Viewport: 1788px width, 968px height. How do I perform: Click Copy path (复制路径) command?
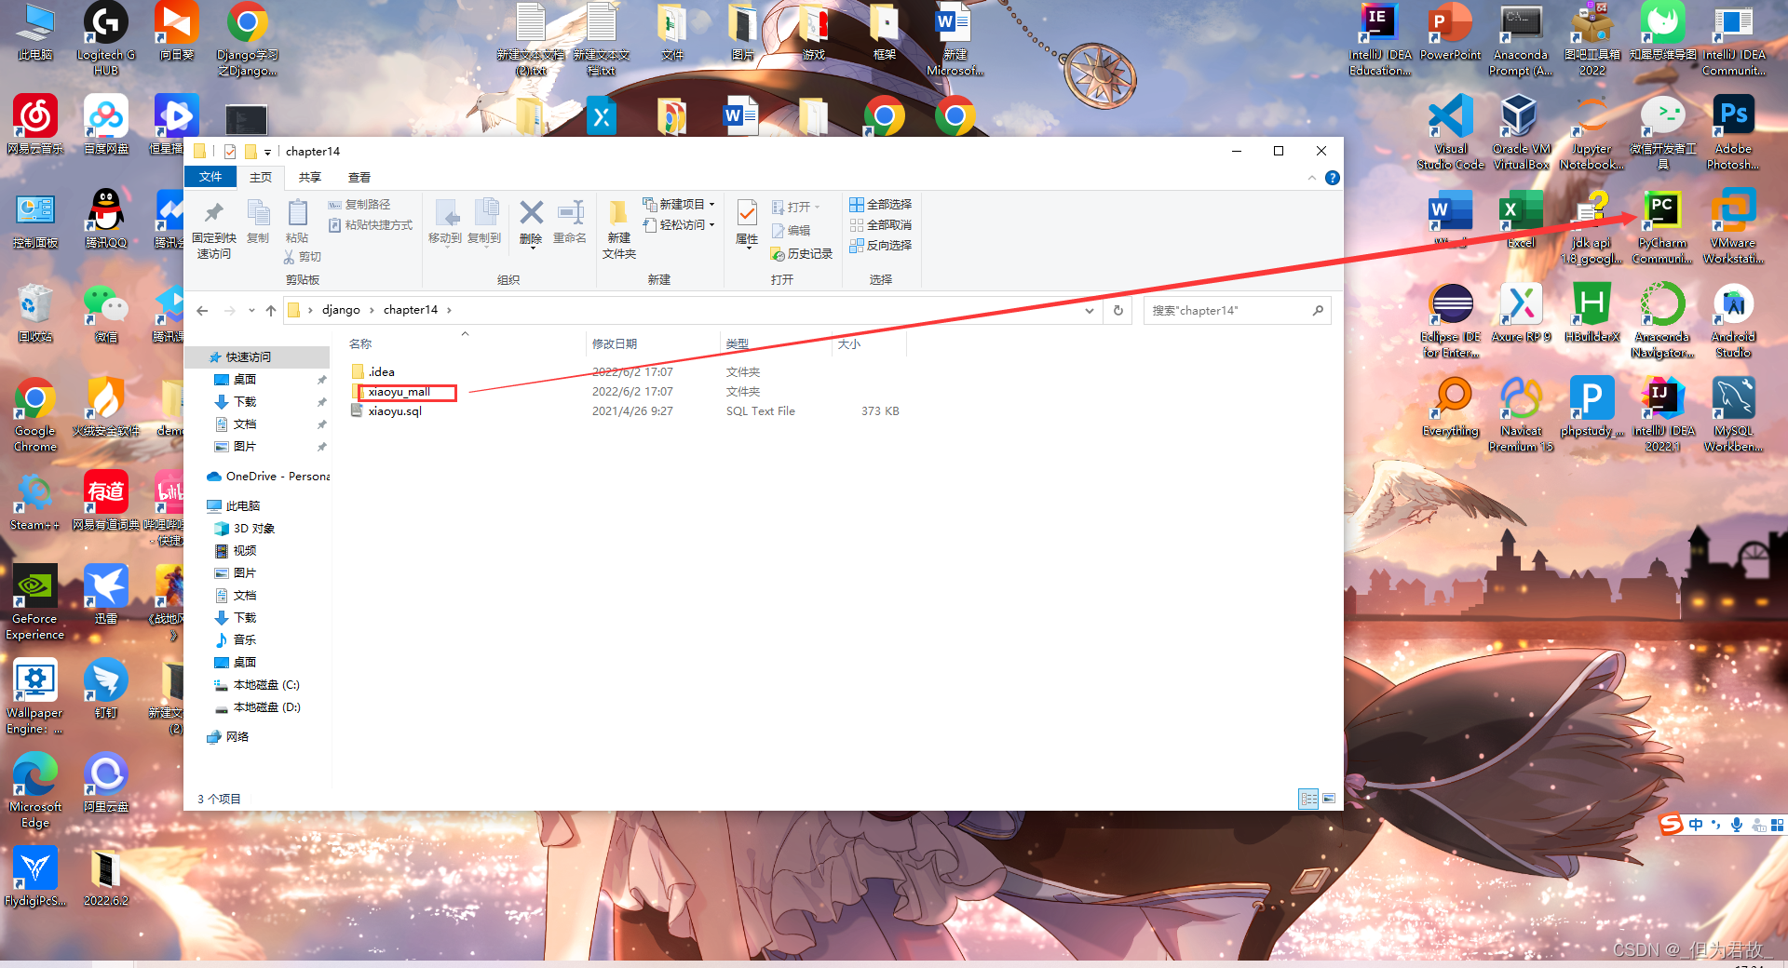pyautogui.click(x=359, y=205)
